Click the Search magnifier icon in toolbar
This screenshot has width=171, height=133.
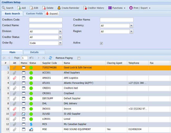4,8
